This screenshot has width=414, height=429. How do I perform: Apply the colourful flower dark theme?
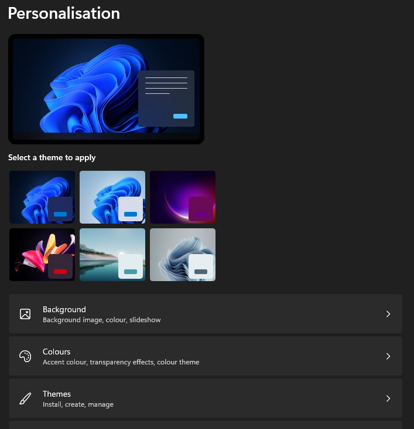[x=42, y=255]
